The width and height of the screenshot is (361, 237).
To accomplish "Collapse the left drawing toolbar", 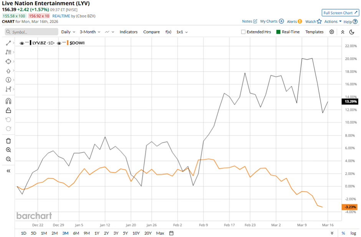I will [x=8, y=171].
